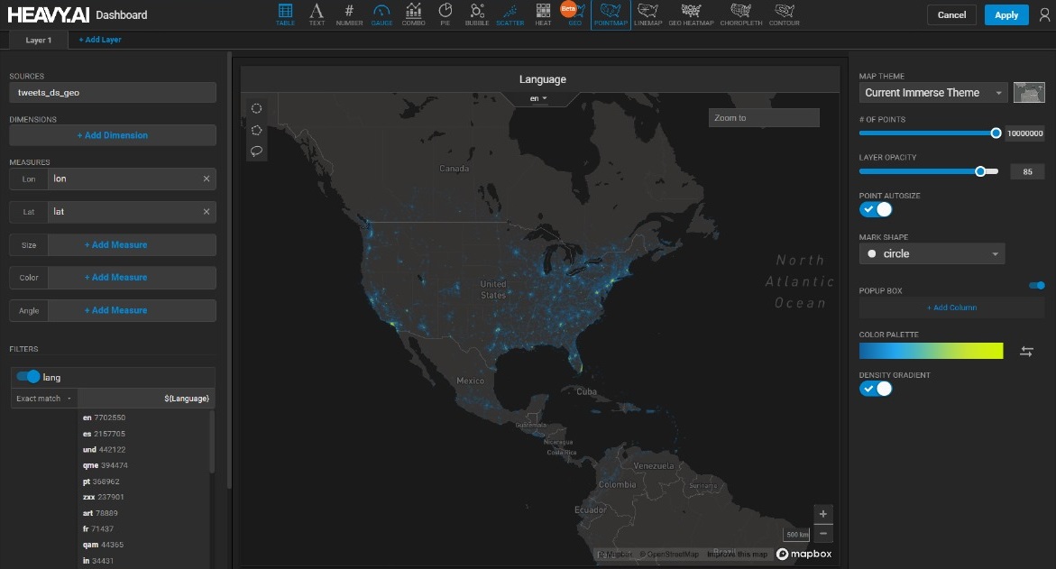Image resolution: width=1056 pixels, height=569 pixels.
Task: Switch to the Layer 1 tab
Action: (x=39, y=40)
